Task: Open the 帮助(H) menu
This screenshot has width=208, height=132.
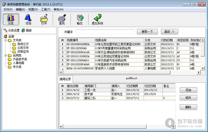Action: click(x=58, y=9)
